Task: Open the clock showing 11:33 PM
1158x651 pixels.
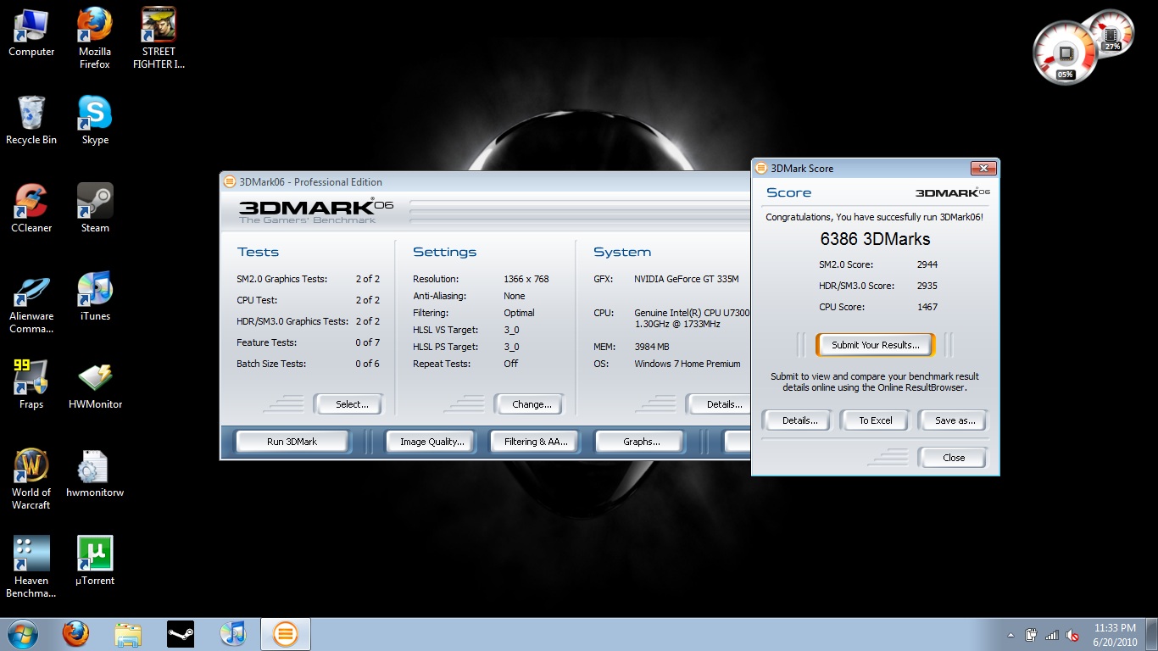Action: 1115,634
